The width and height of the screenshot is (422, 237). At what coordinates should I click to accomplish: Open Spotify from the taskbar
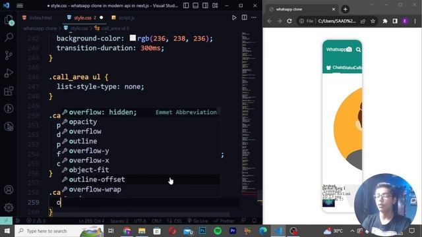click(218, 231)
